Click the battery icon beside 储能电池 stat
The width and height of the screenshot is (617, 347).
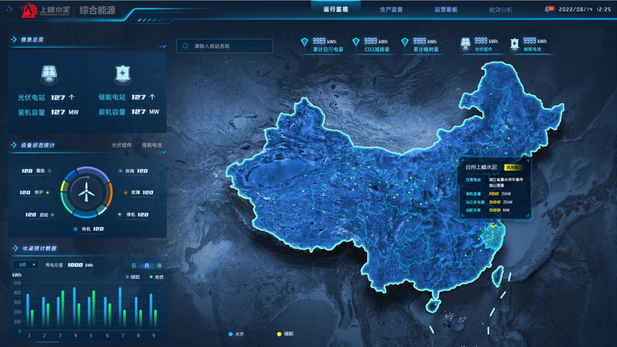[x=515, y=43]
